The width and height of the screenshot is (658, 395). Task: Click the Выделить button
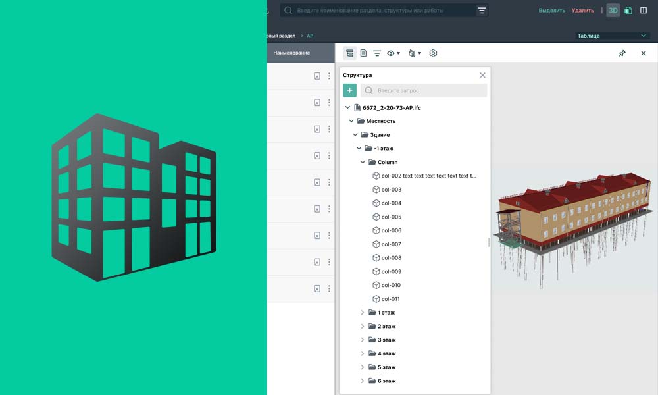coord(551,11)
